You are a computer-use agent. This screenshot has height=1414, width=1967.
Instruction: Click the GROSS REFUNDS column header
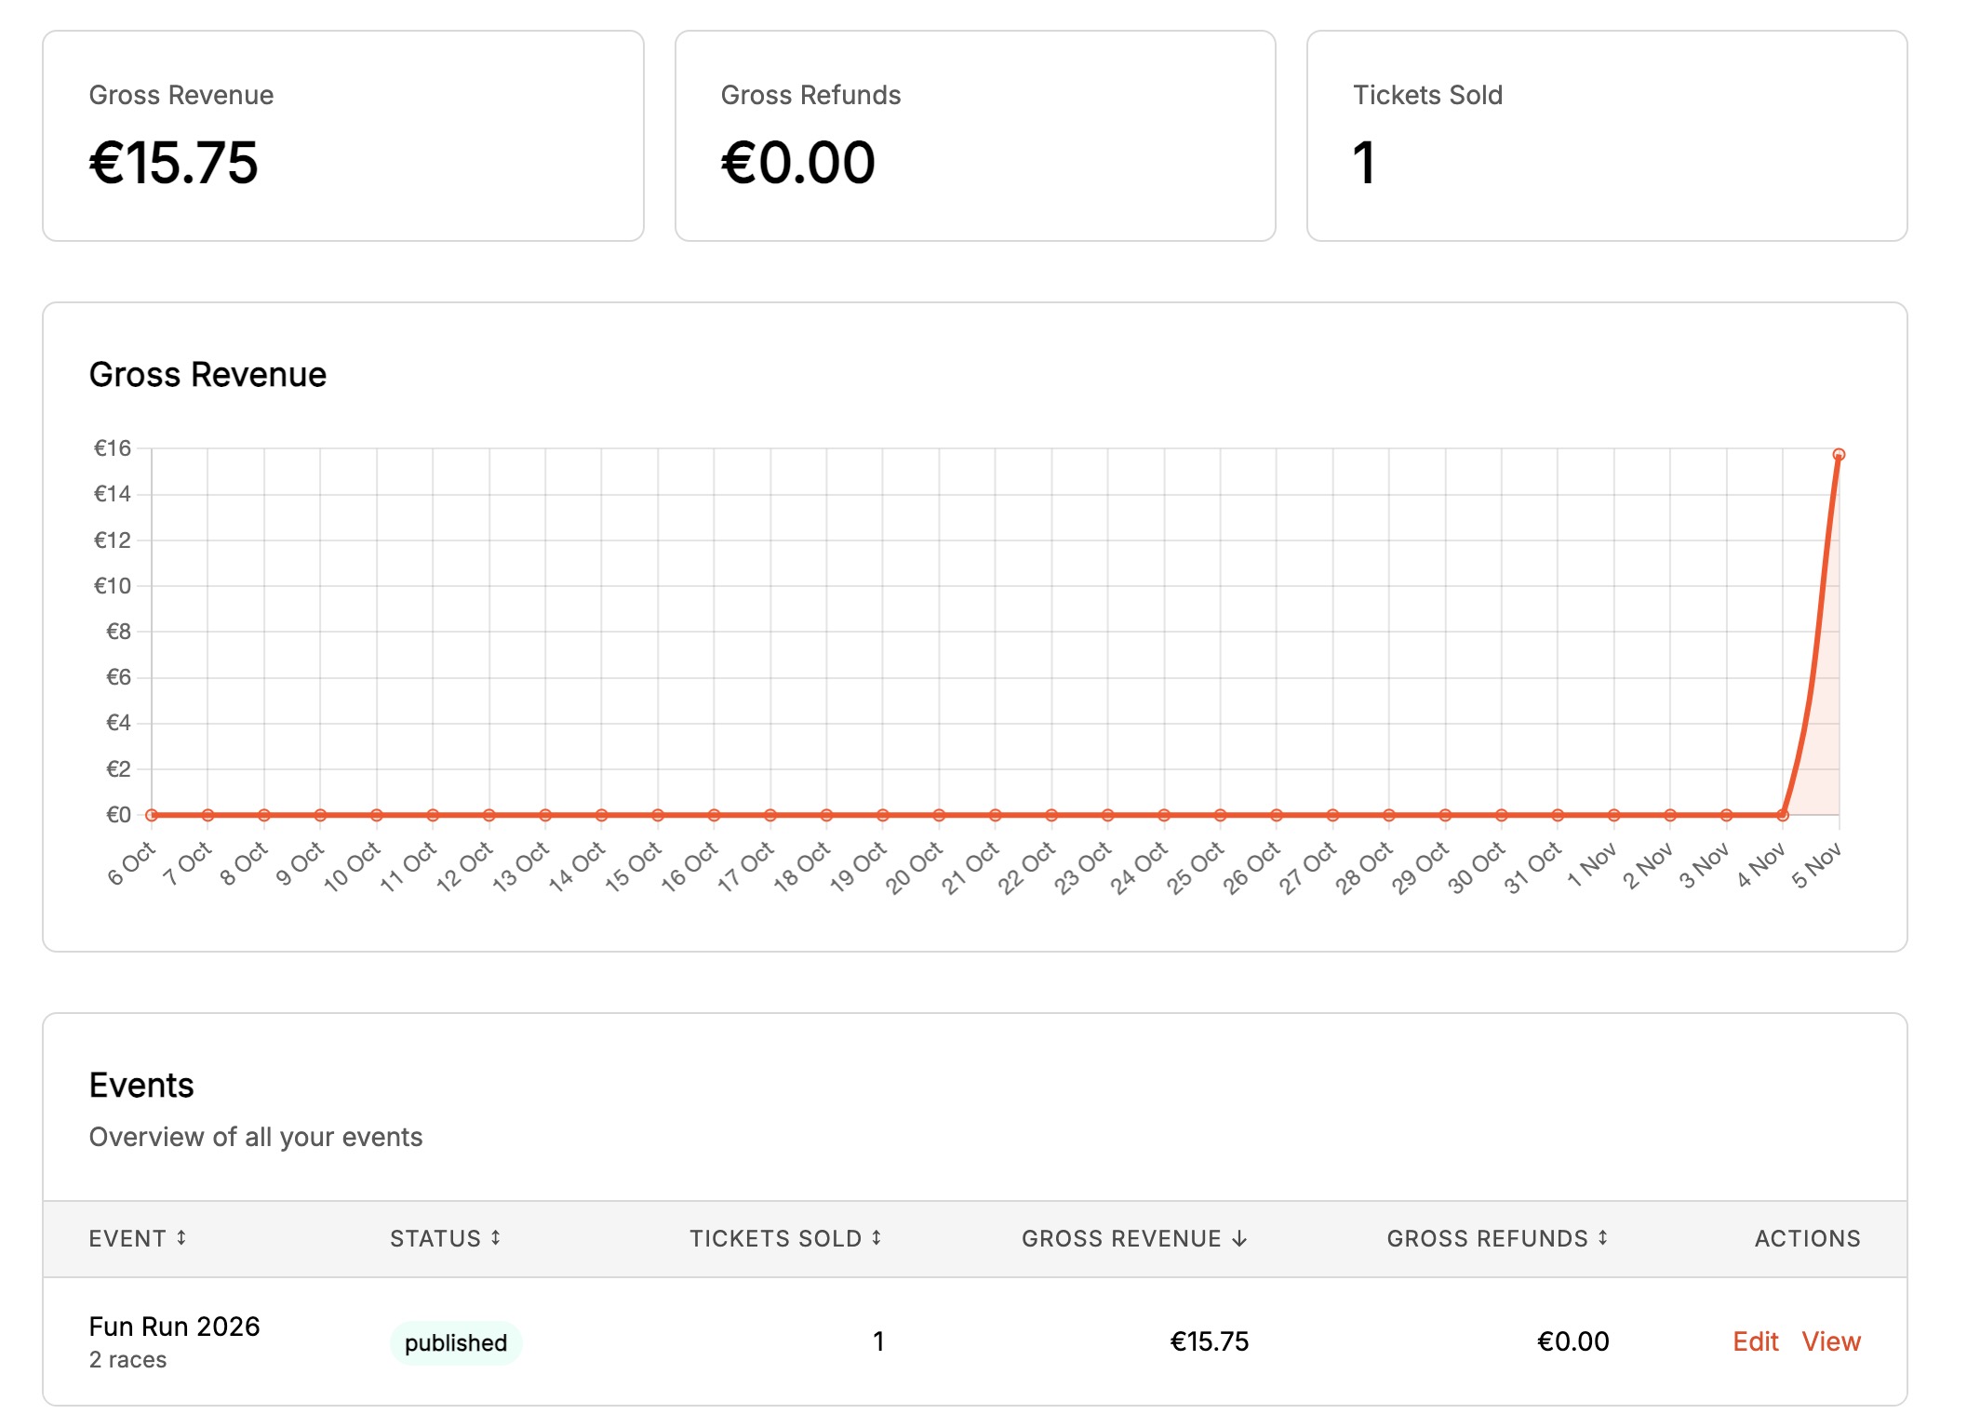(1487, 1238)
